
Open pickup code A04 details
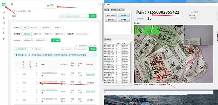[x=24, y=74]
